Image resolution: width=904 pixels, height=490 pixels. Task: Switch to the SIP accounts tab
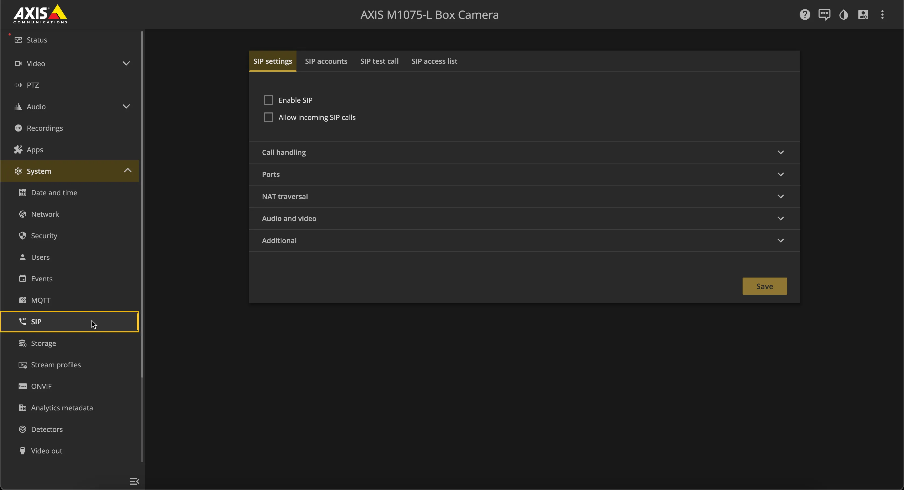326,61
